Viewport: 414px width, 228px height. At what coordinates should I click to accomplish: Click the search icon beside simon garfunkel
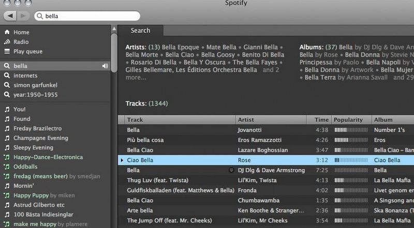tap(7, 85)
